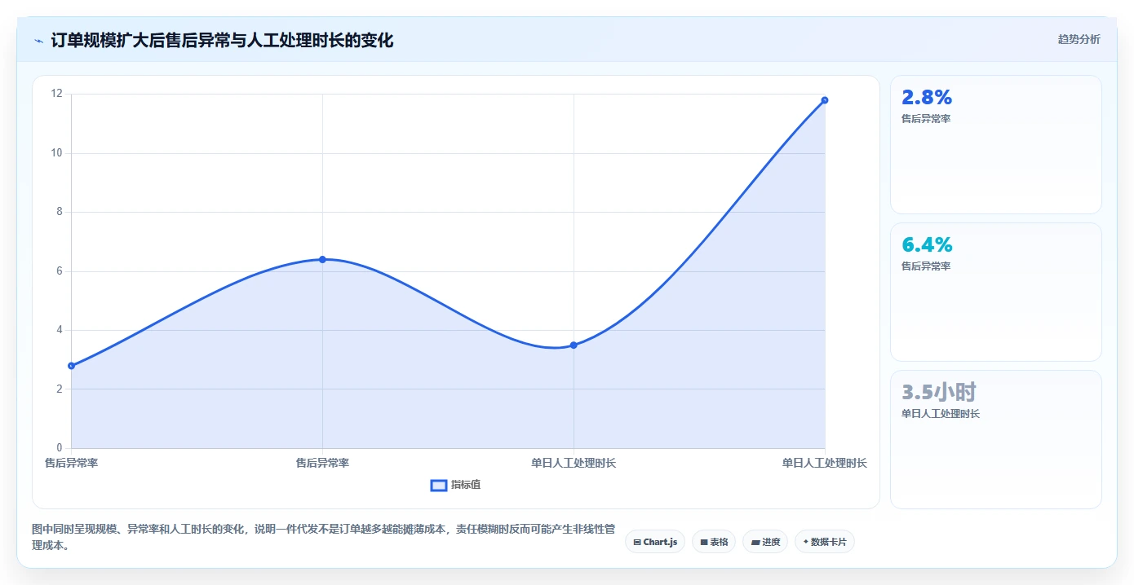This screenshot has width=1134, height=585.
Task: Click the y-axis label 12
Action: [57, 94]
